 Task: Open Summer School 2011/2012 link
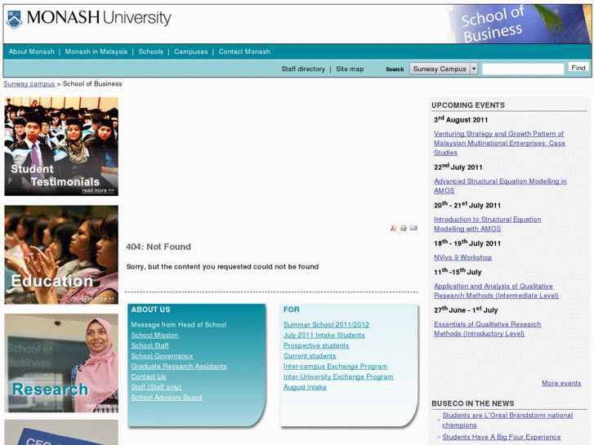(326, 325)
